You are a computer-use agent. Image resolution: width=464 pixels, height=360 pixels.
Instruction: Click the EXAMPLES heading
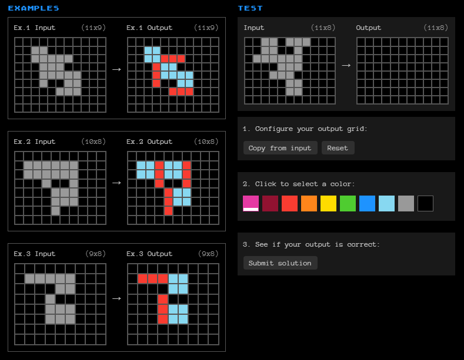(34, 8)
